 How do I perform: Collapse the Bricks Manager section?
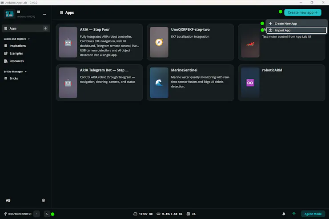click(26, 72)
